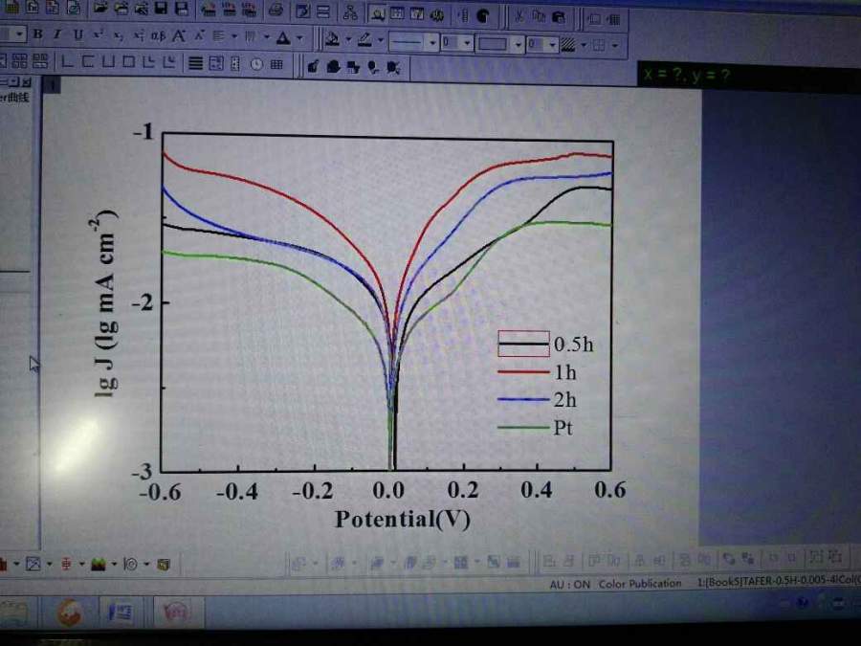The width and height of the screenshot is (861, 646).
Task: Open the text alignment dropdown arrow
Action: (234, 36)
